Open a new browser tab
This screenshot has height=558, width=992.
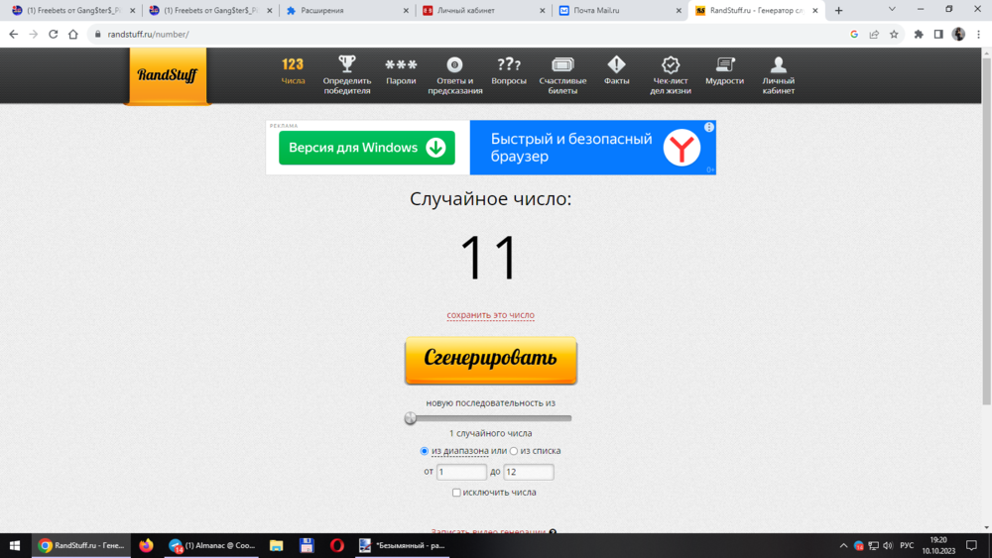pyautogui.click(x=838, y=11)
